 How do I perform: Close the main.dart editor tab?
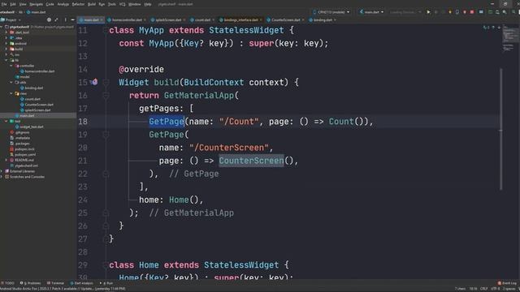point(102,20)
